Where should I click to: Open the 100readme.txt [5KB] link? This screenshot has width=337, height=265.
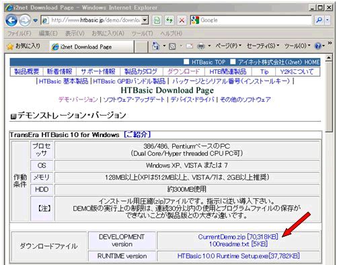click(x=238, y=244)
